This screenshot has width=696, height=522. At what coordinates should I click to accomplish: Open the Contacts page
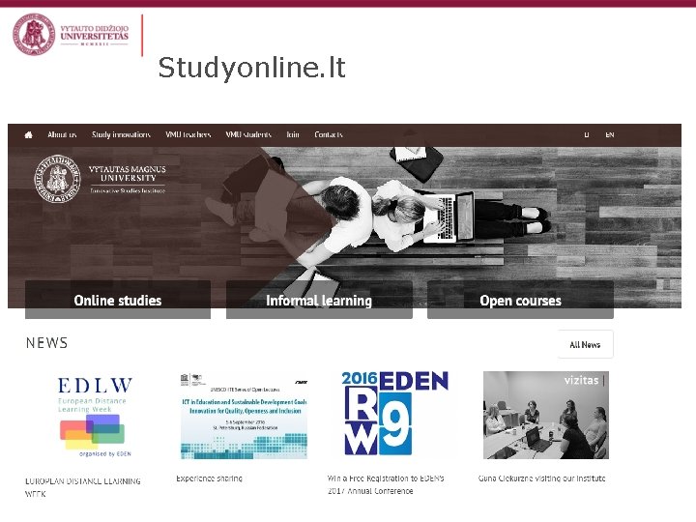coord(329,134)
